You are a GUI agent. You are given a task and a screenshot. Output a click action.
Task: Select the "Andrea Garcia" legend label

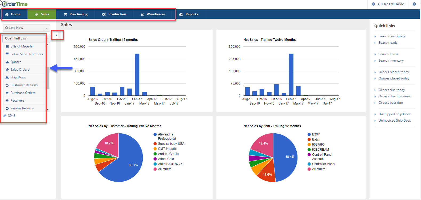[x=168, y=154]
